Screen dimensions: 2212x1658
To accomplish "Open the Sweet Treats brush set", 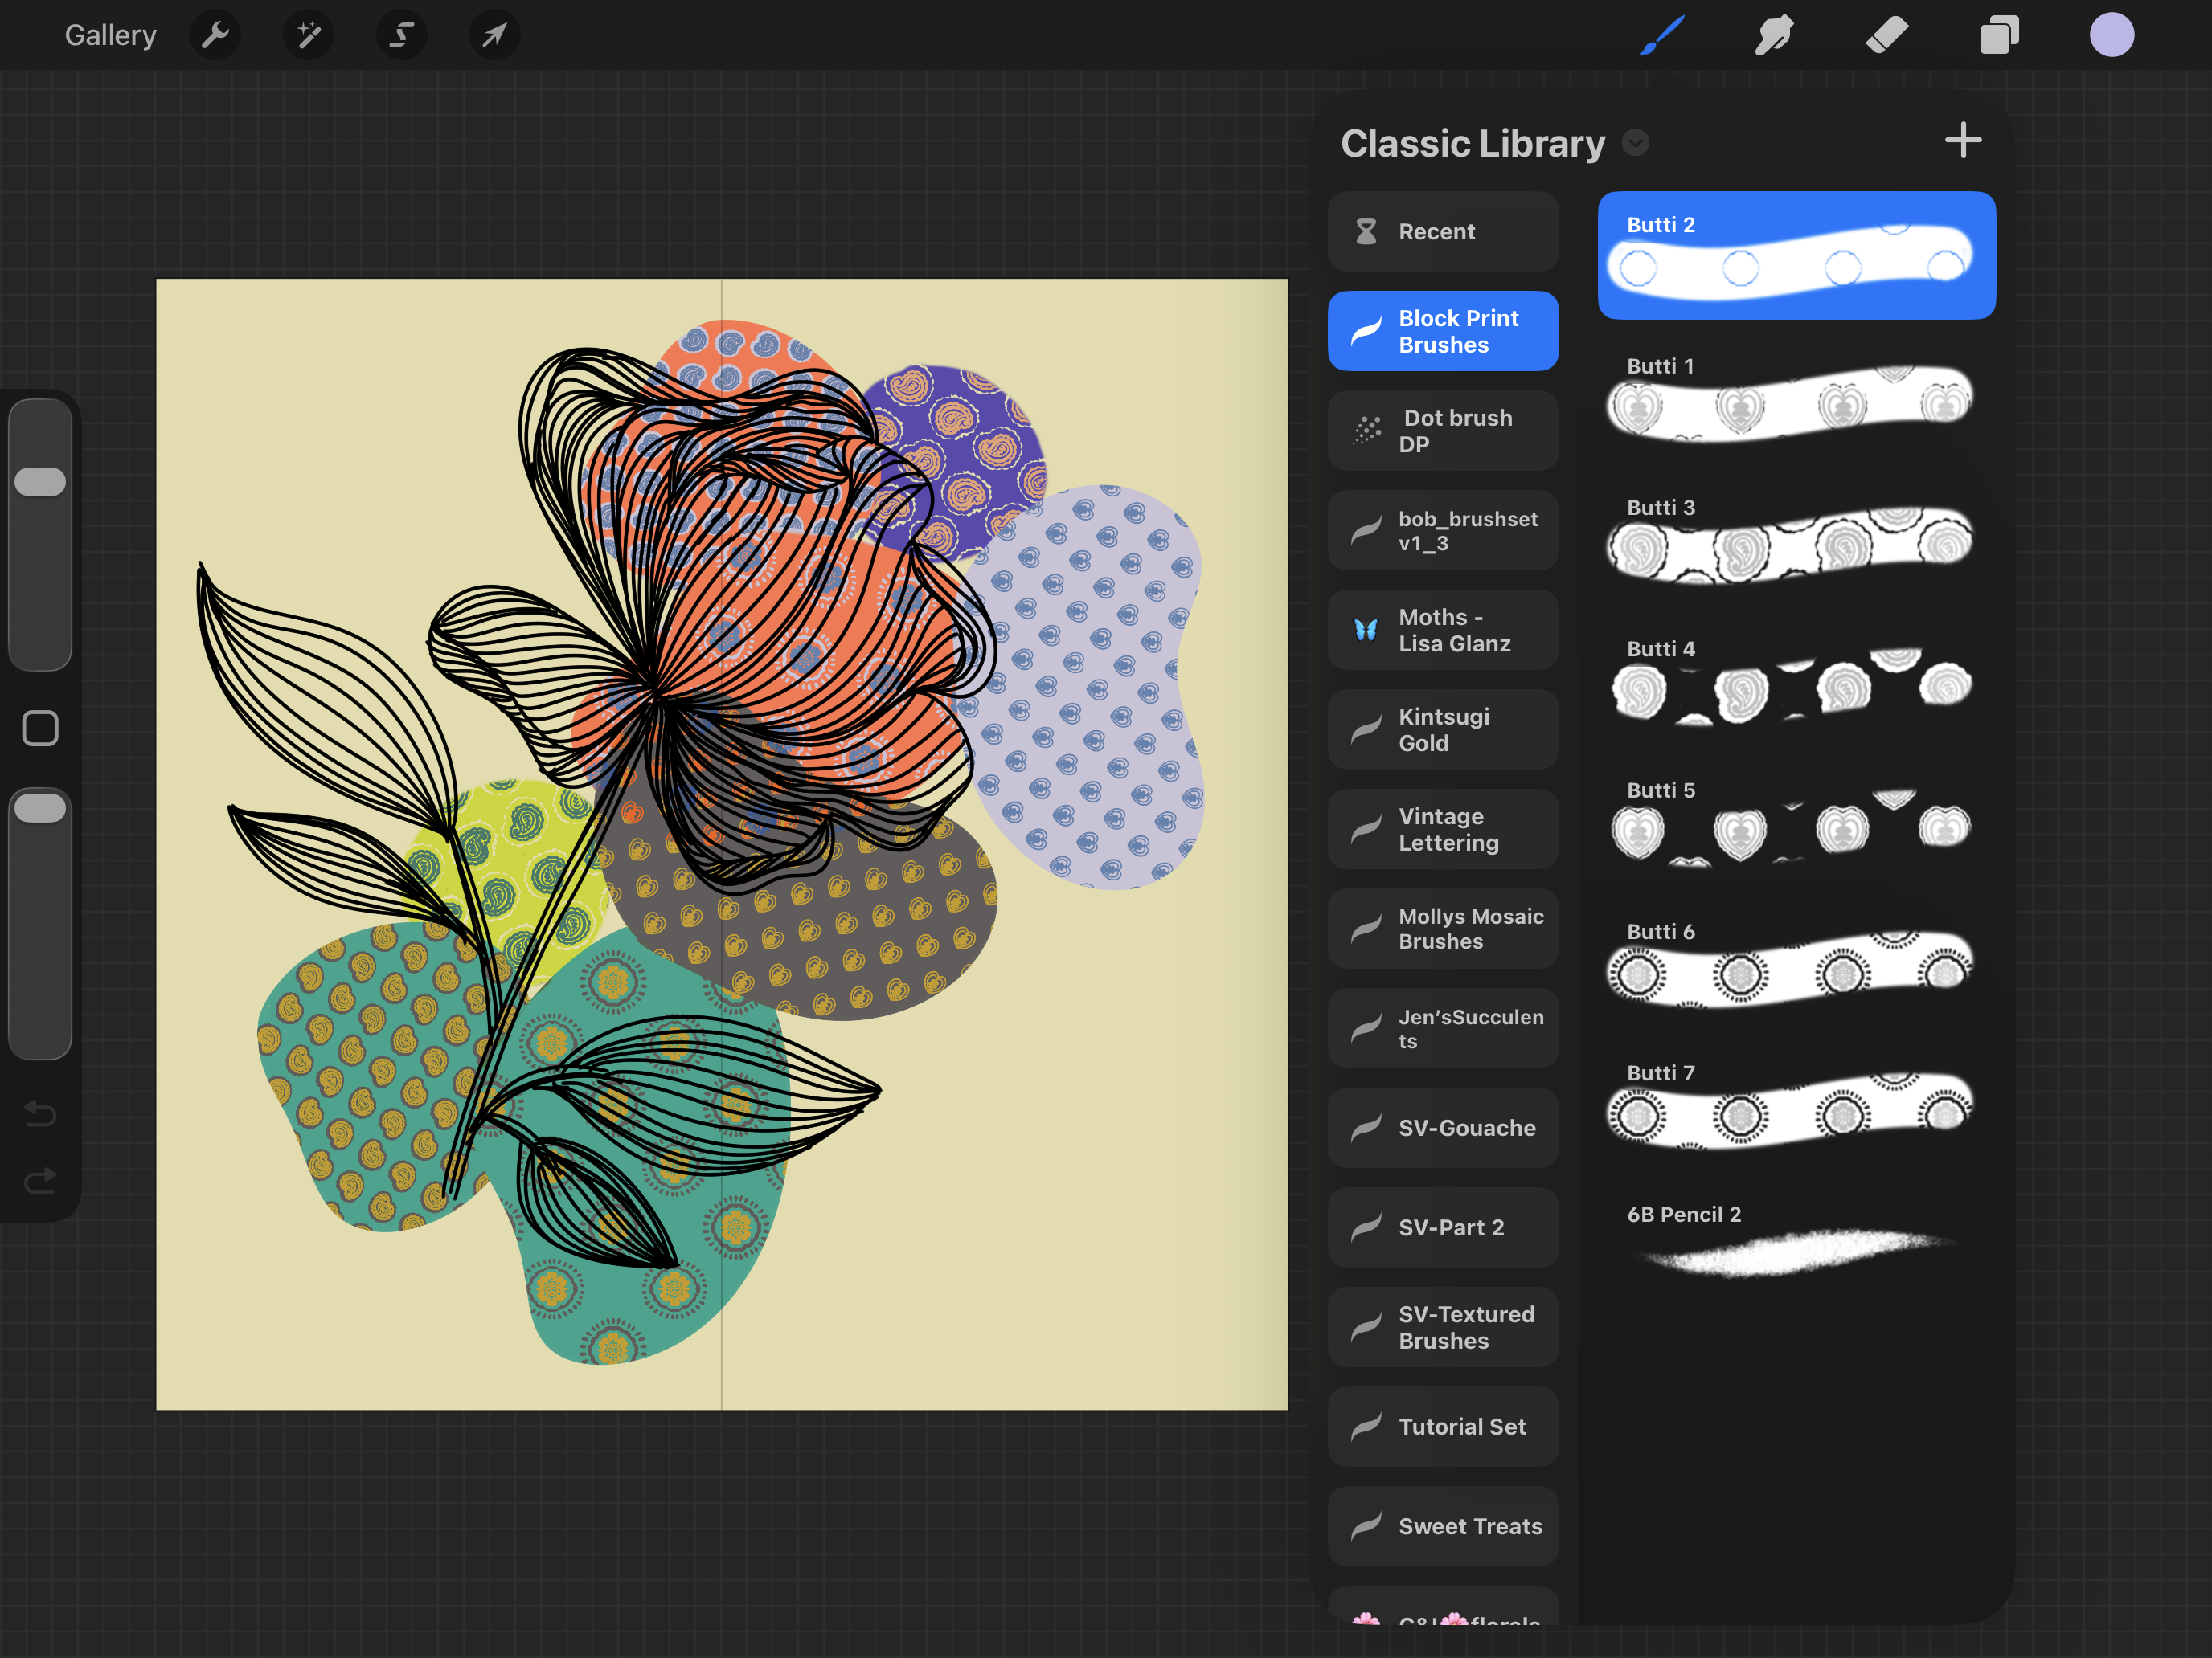I will click(1443, 1526).
